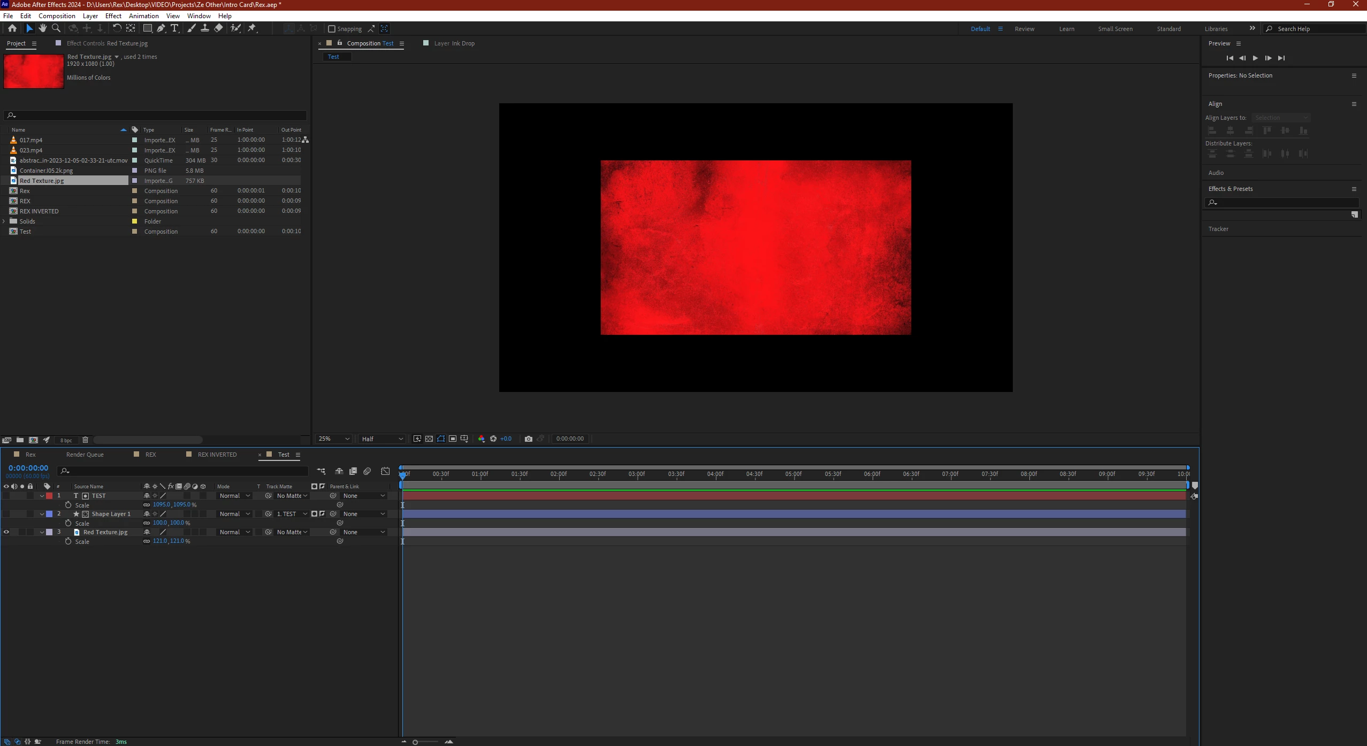
Task: Hide the Red Texture.jpg layer
Action: point(6,532)
